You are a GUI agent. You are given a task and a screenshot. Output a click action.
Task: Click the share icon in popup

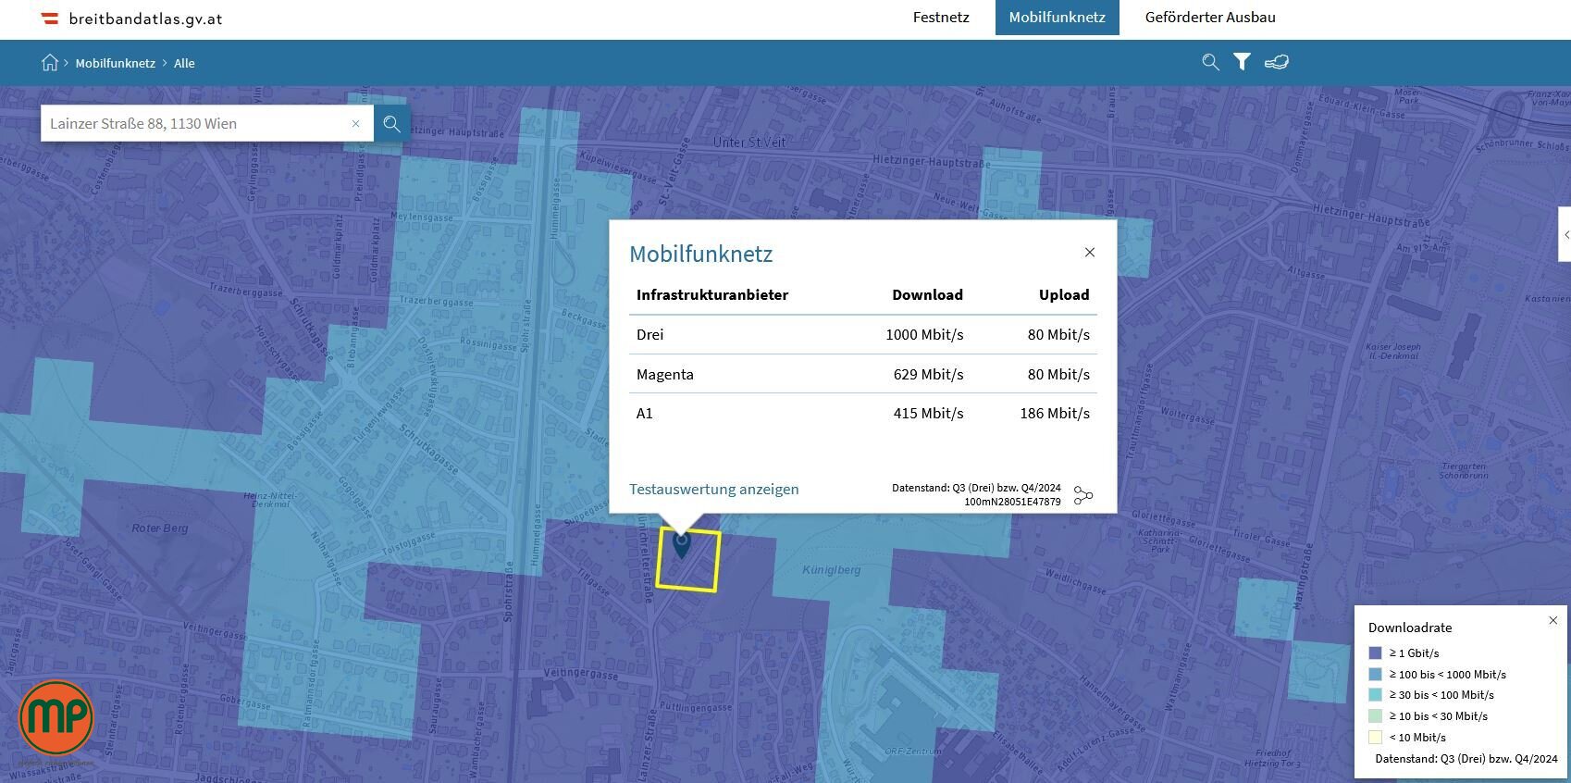[x=1083, y=496]
